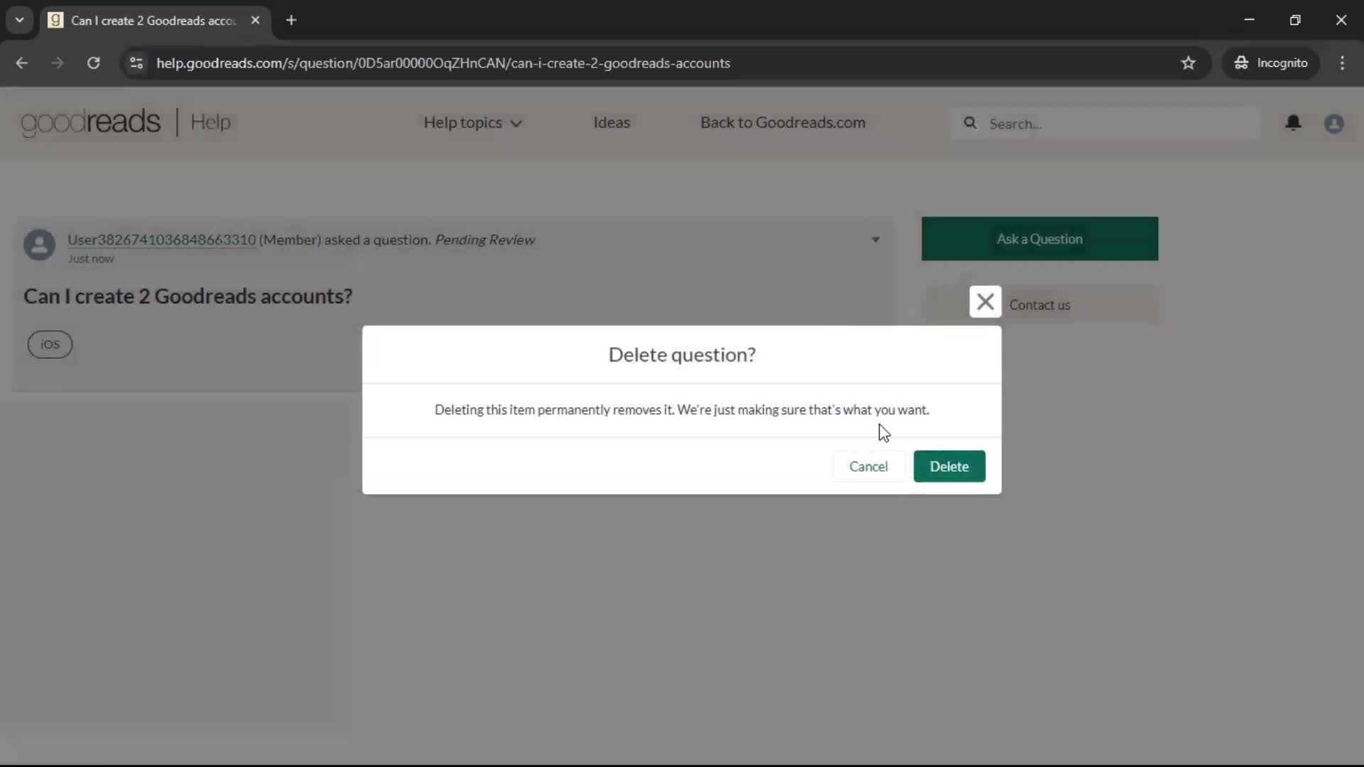Expand the Help topics dropdown
The width and height of the screenshot is (1364, 767).
(x=472, y=123)
